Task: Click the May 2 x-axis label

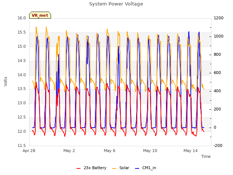Action: tap(69, 151)
